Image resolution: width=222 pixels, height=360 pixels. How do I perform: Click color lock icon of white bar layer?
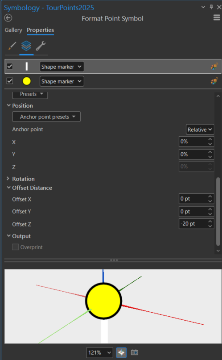click(214, 67)
